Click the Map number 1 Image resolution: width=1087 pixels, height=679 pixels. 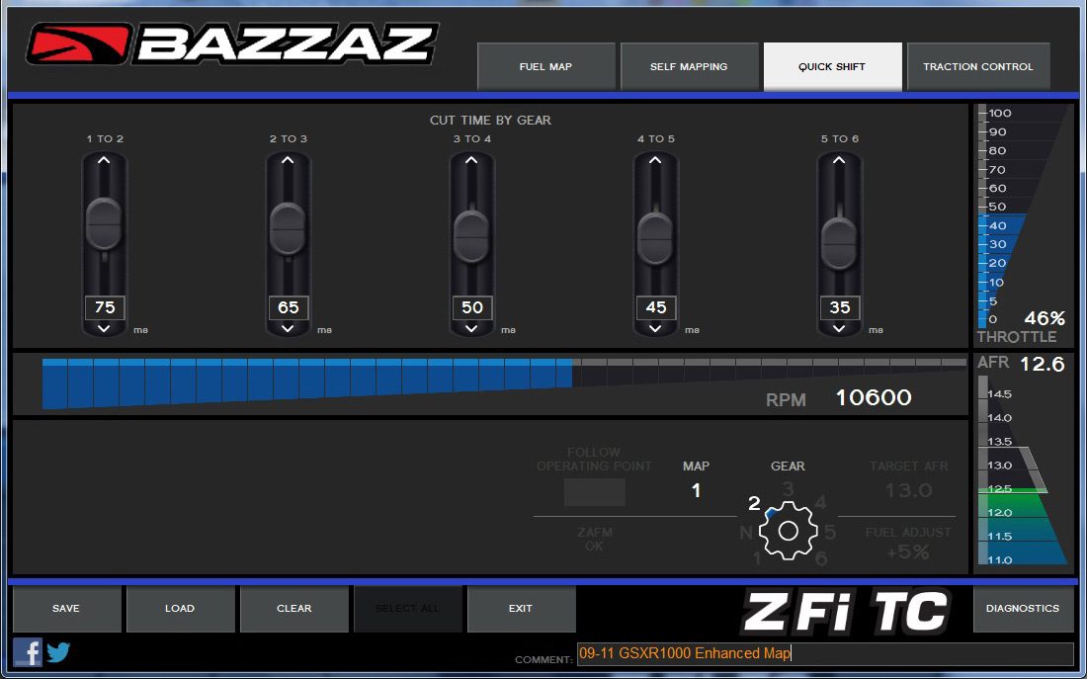pyautogui.click(x=696, y=490)
